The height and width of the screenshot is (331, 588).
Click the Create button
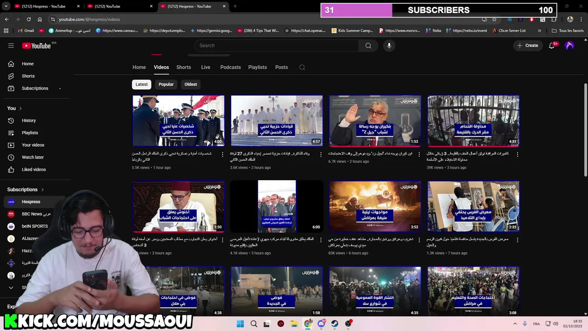point(527,46)
